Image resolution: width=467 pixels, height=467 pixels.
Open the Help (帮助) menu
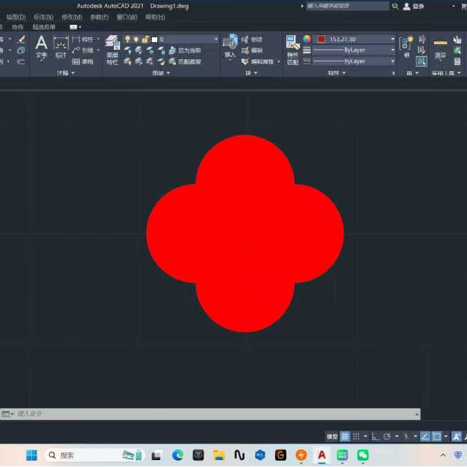point(155,17)
